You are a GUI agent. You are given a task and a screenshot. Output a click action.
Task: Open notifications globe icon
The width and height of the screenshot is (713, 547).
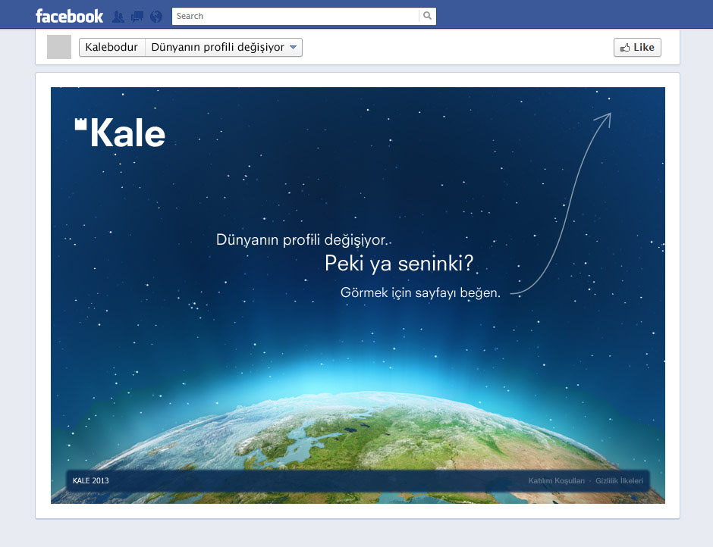tap(156, 17)
